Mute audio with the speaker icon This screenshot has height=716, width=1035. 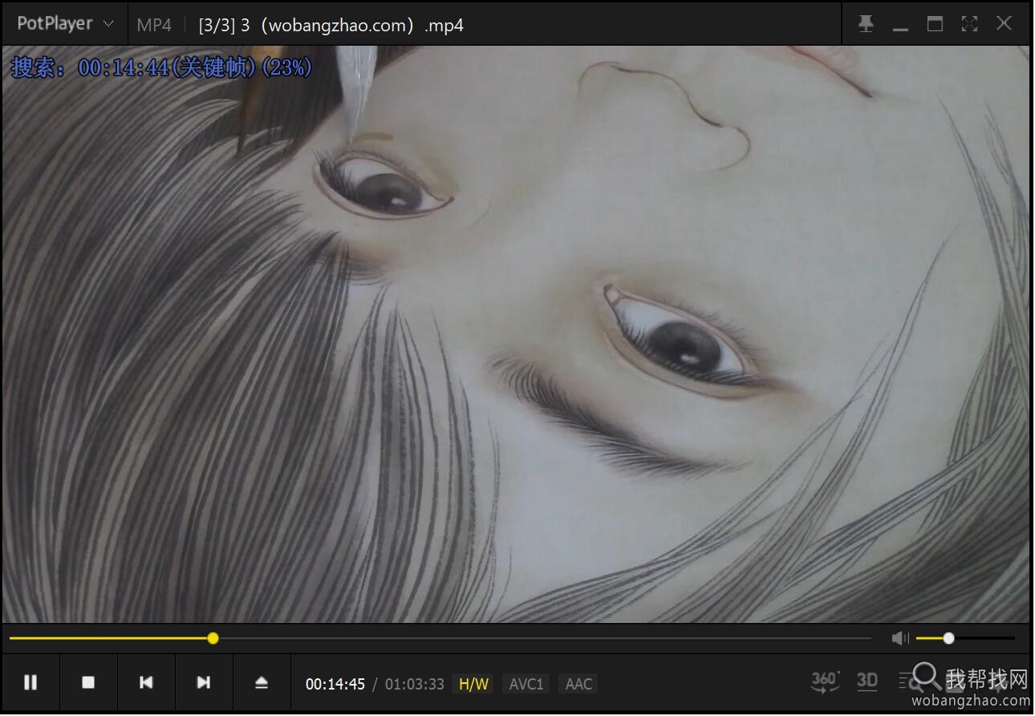click(900, 638)
